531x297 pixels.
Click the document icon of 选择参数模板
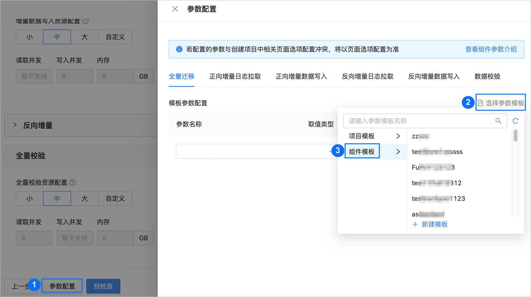click(x=481, y=103)
